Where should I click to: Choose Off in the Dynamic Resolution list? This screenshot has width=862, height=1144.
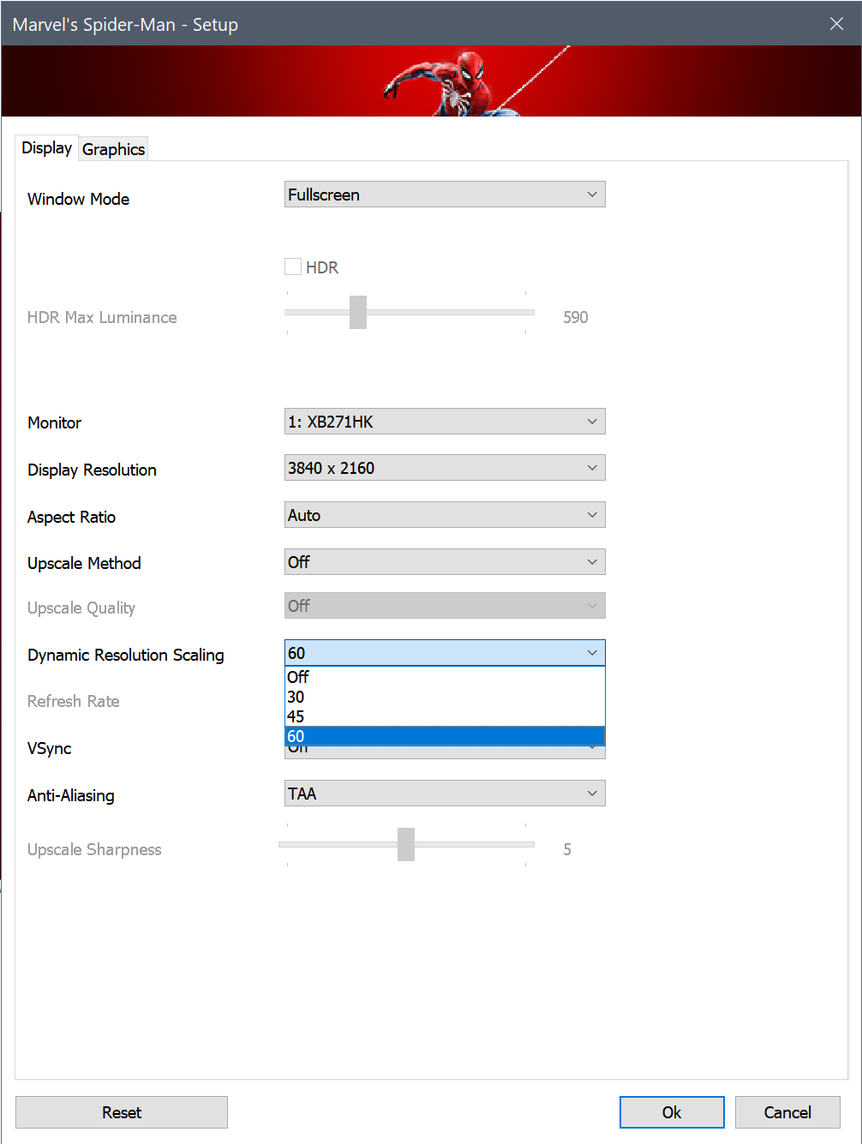445,677
